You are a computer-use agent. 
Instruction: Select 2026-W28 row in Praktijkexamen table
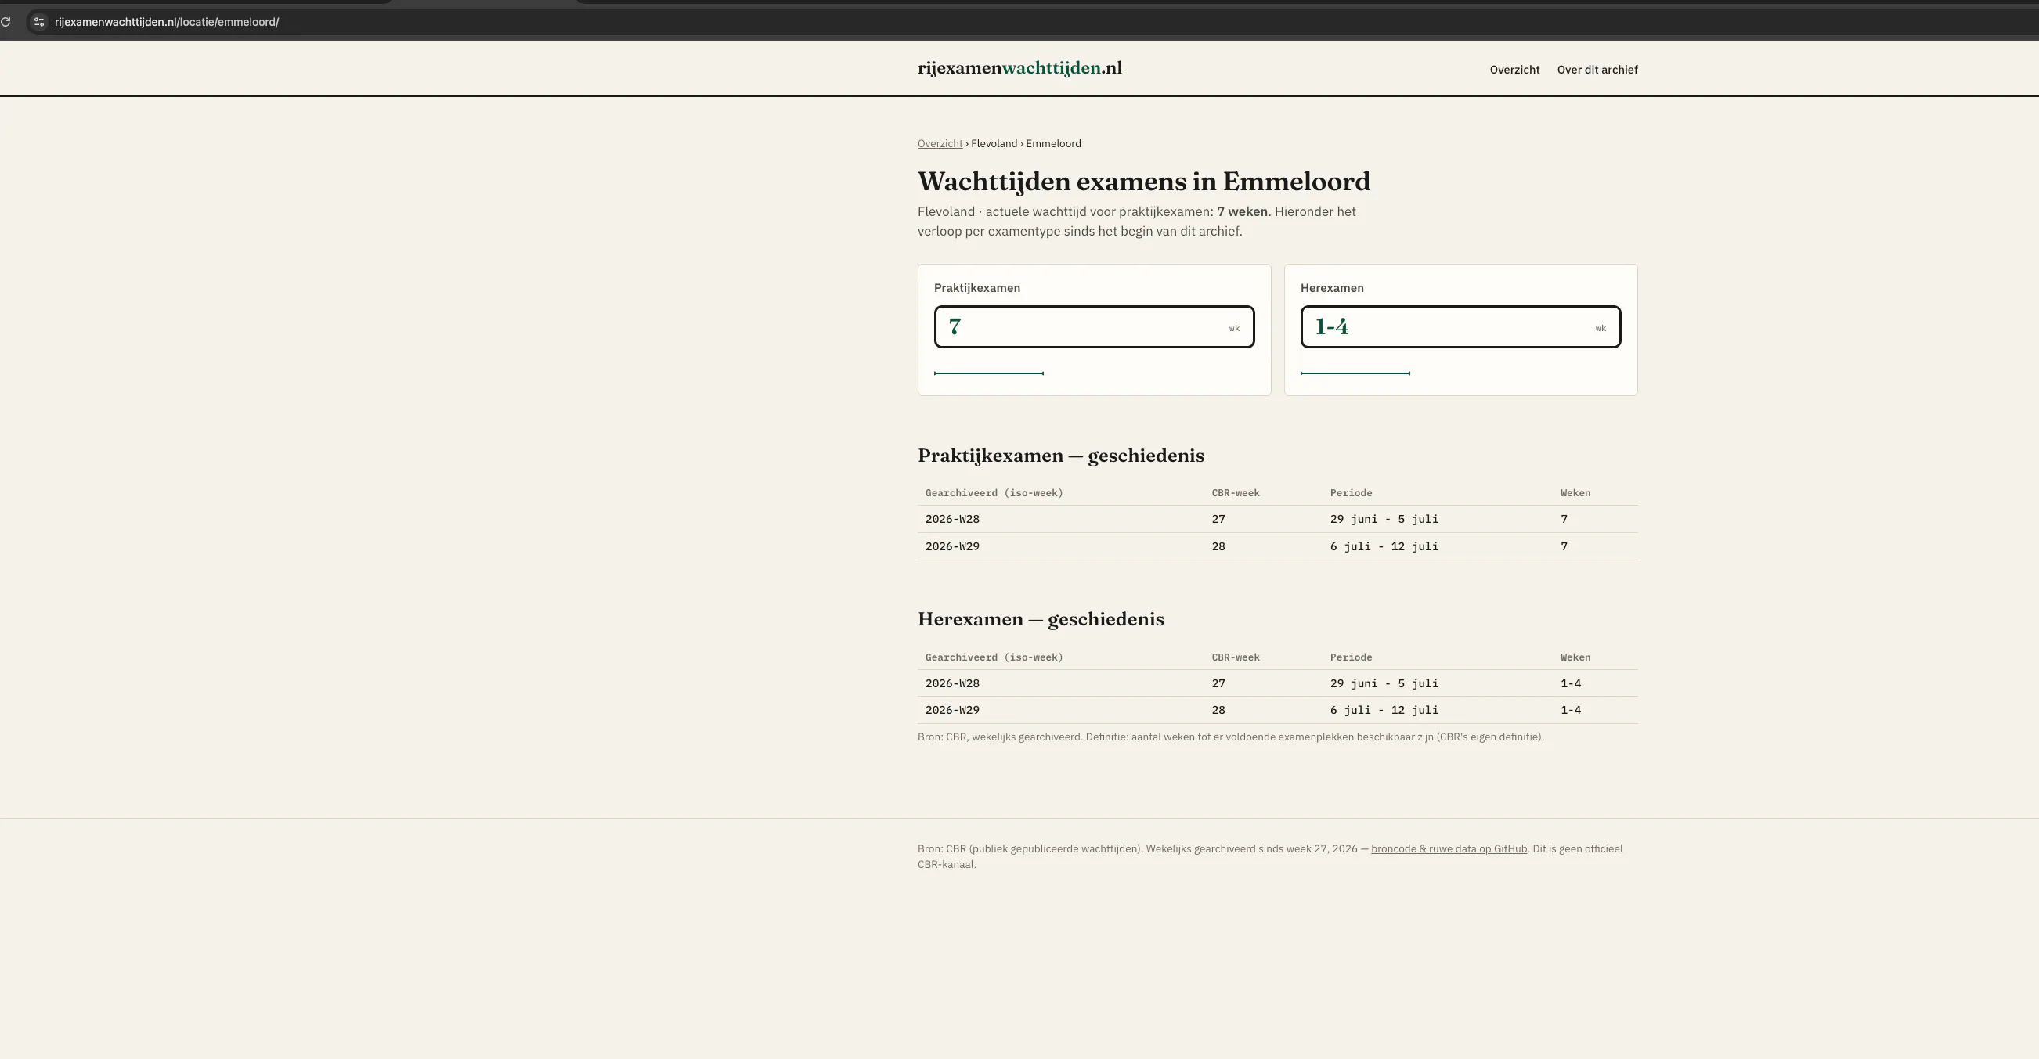pyautogui.click(x=1278, y=519)
